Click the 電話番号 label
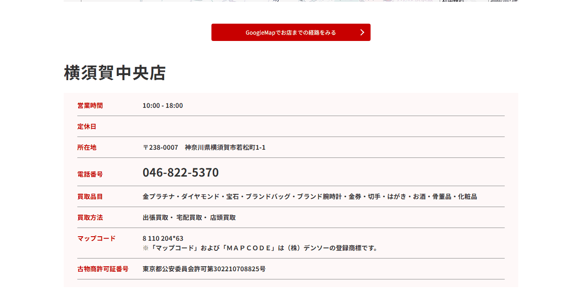 tap(90, 174)
